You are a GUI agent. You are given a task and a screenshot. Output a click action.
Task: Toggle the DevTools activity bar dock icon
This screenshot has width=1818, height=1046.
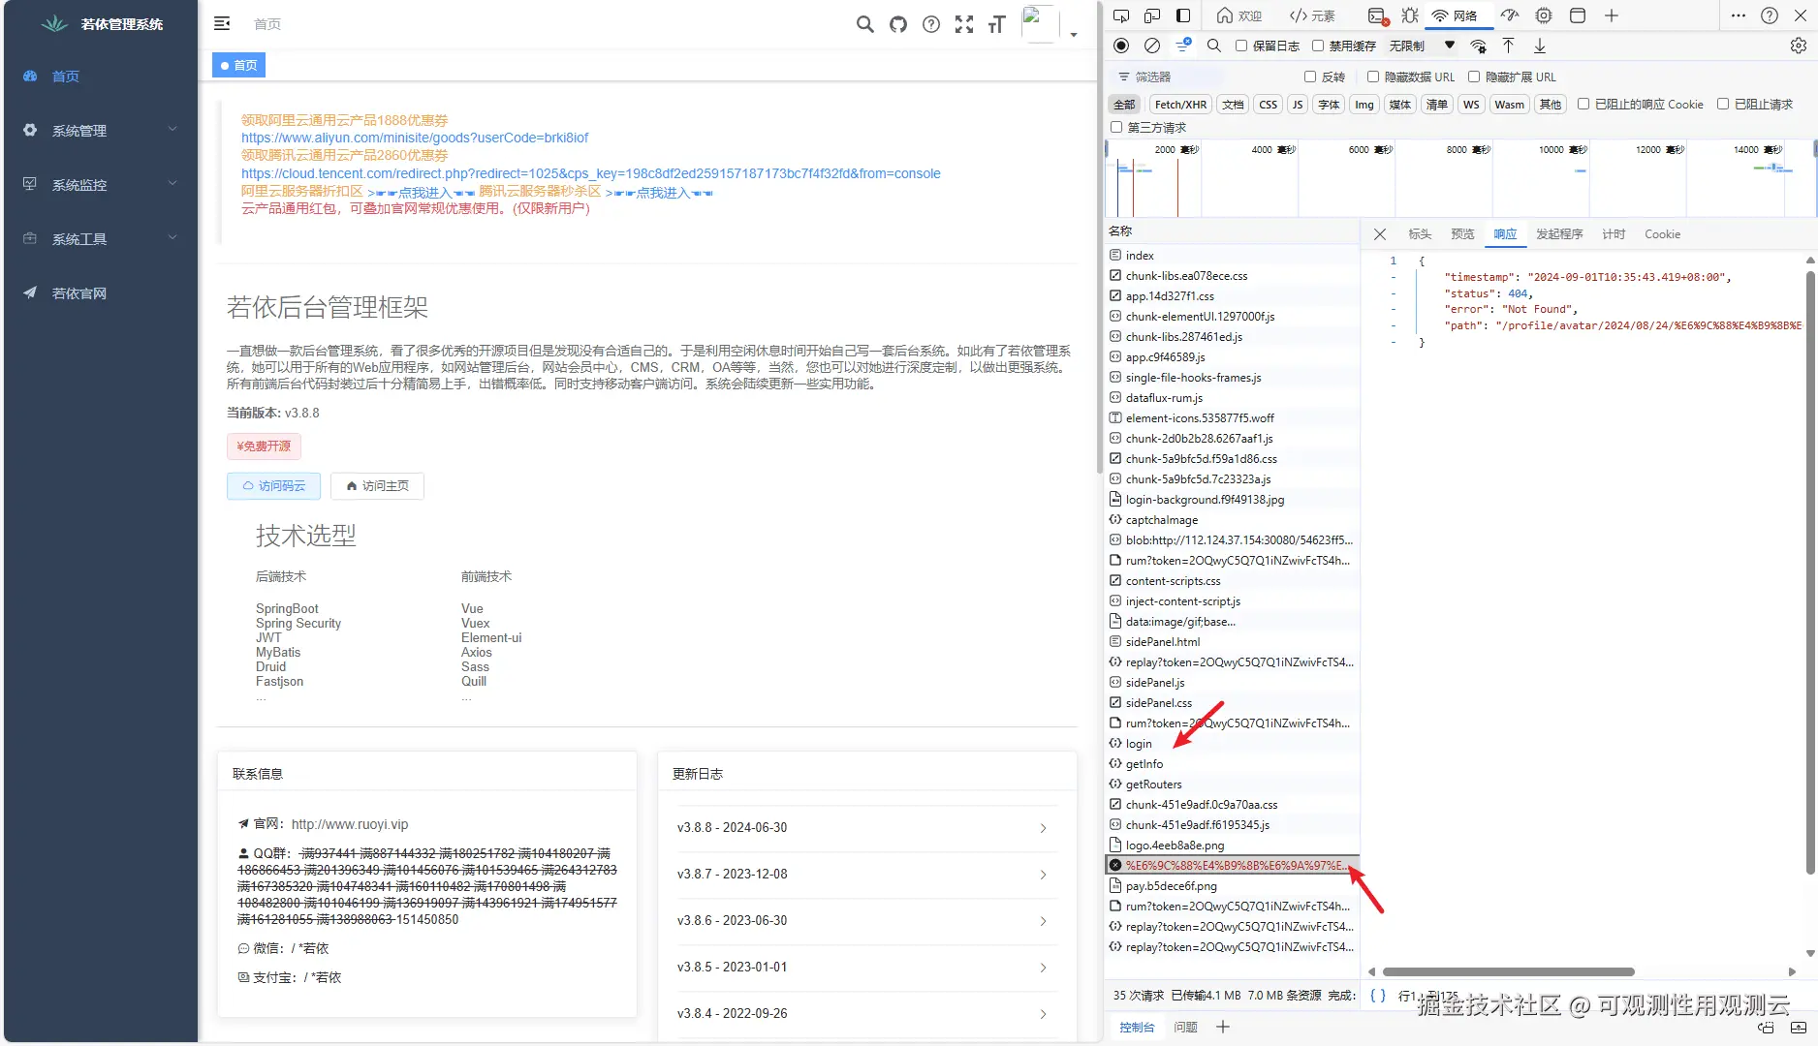coord(1183,15)
